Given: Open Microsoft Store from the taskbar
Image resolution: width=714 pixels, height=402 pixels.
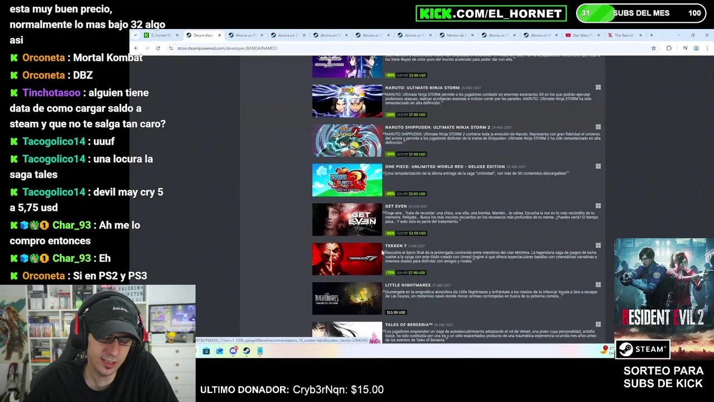Looking at the screenshot, I should tap(206, 351).
